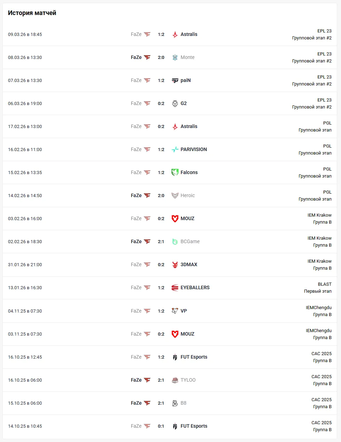Viewport: 341px width, 442px height.
Task: Click the BCGame team logo
Action: 175,242
